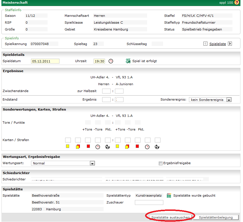
Task: Click the Spiel ist erfolgt status icon
Action: tap(128, 61)
